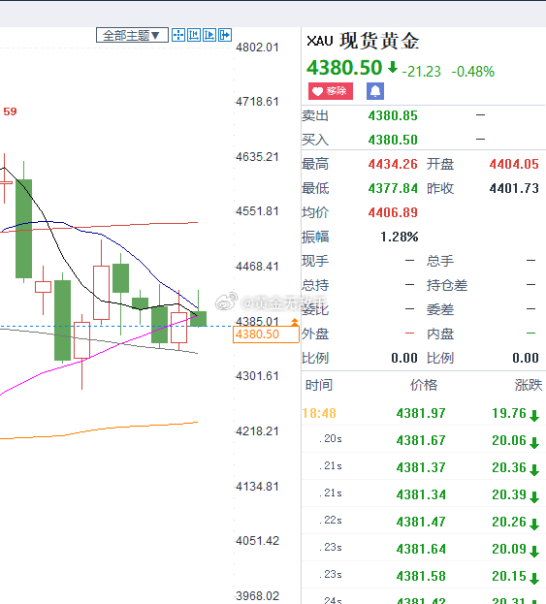Click the 涨跌 column header
The height and width of the screenshot is (604, 546).
pyautogui.click(x=529, y=385)
